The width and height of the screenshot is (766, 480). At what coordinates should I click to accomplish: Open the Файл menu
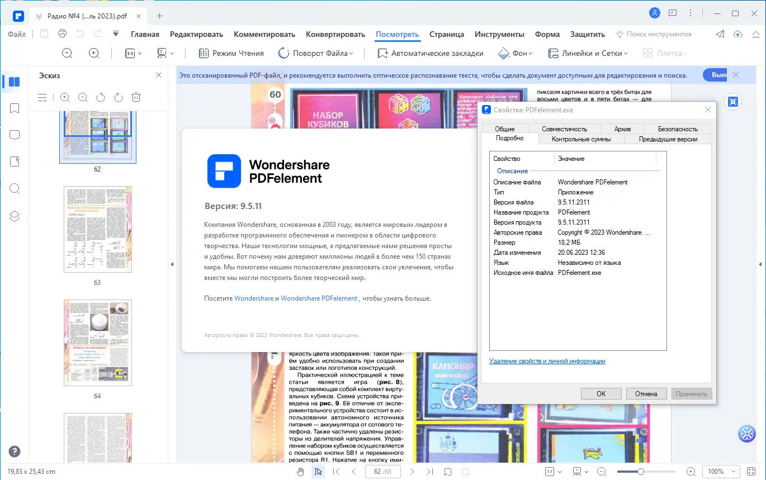tap(17, 34)
